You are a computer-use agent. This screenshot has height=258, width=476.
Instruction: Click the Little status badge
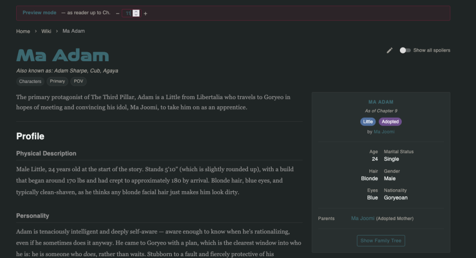click(x=368, y=121)
